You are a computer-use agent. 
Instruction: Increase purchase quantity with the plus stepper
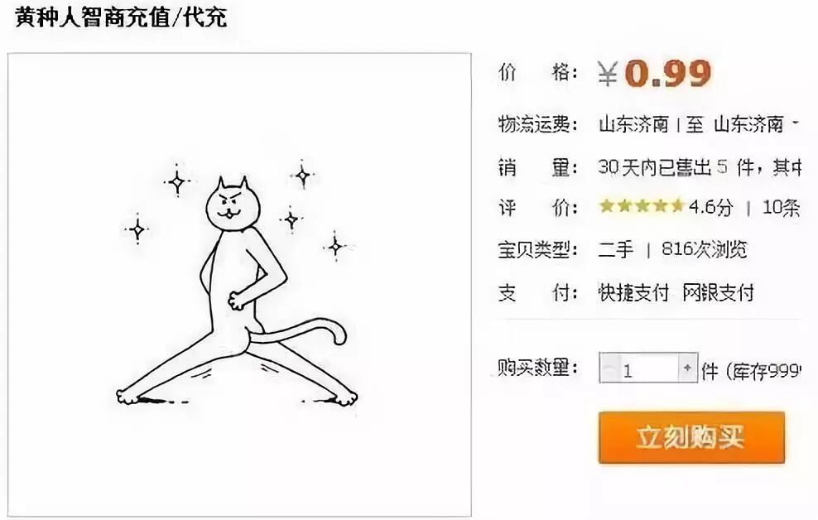[687, 368]
